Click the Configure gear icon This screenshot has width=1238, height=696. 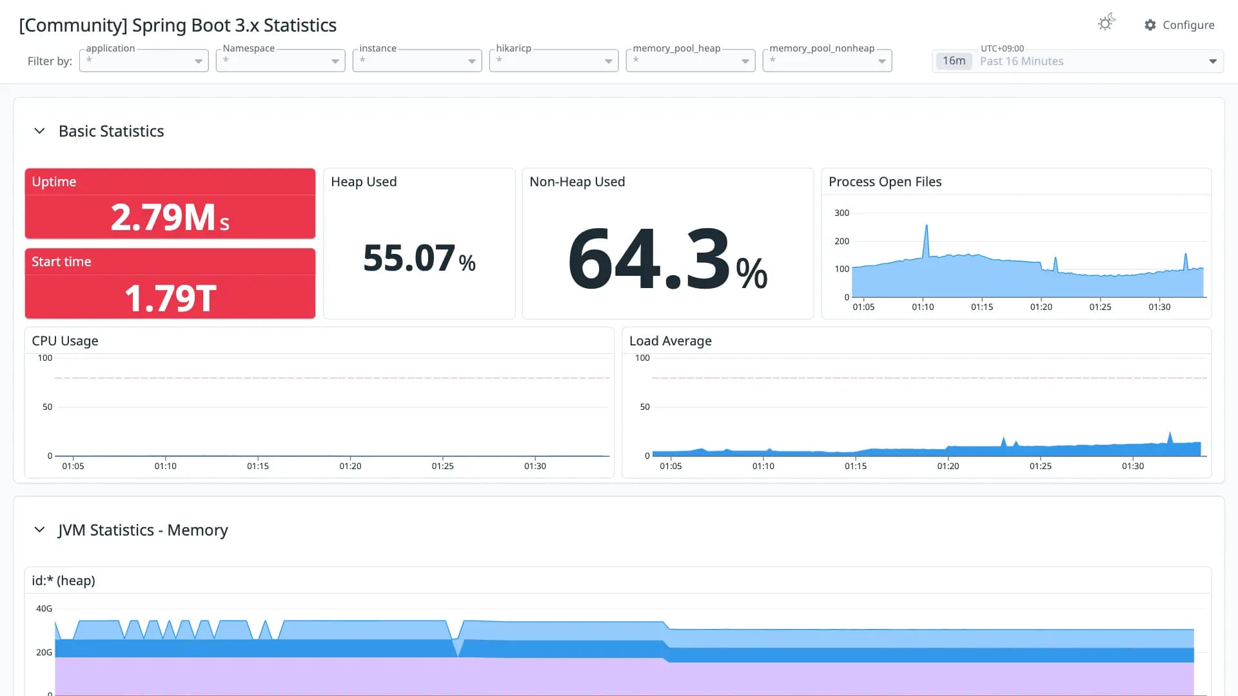click(1150, 25)
